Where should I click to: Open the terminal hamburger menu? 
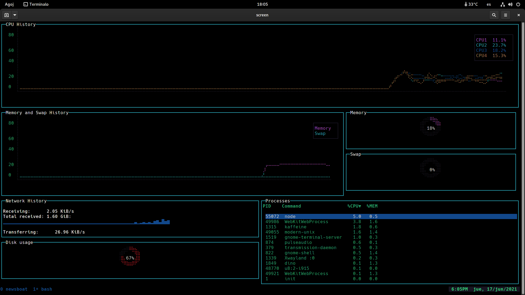pos(506,15)
